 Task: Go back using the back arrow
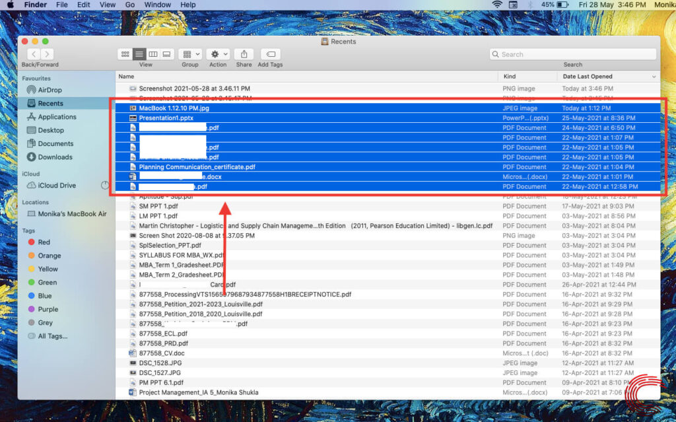pos(34,54)
